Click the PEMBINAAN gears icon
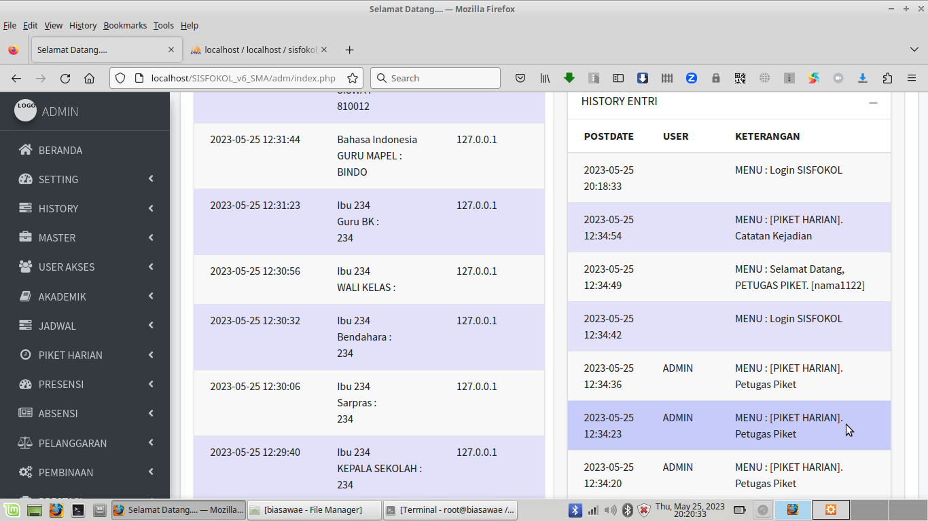928x521 pixels. [26, 472]
